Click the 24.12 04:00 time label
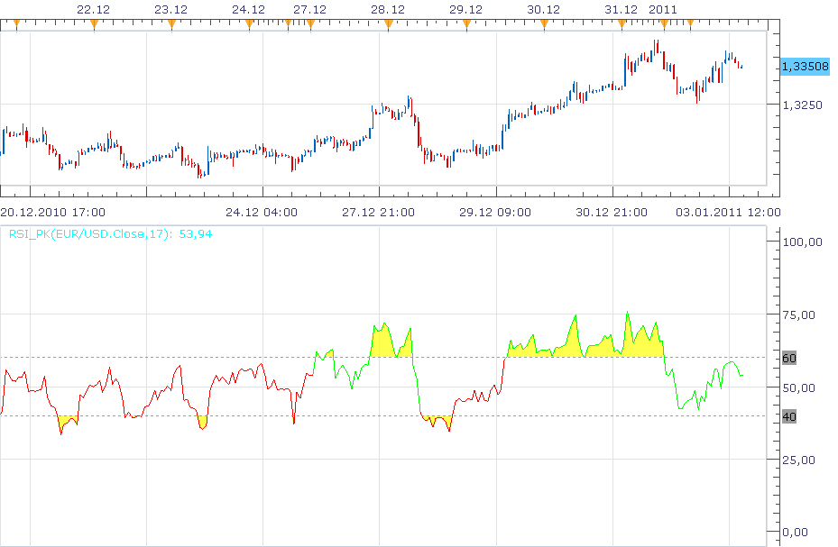Screen dimensions: 838x547 point(262,213)
